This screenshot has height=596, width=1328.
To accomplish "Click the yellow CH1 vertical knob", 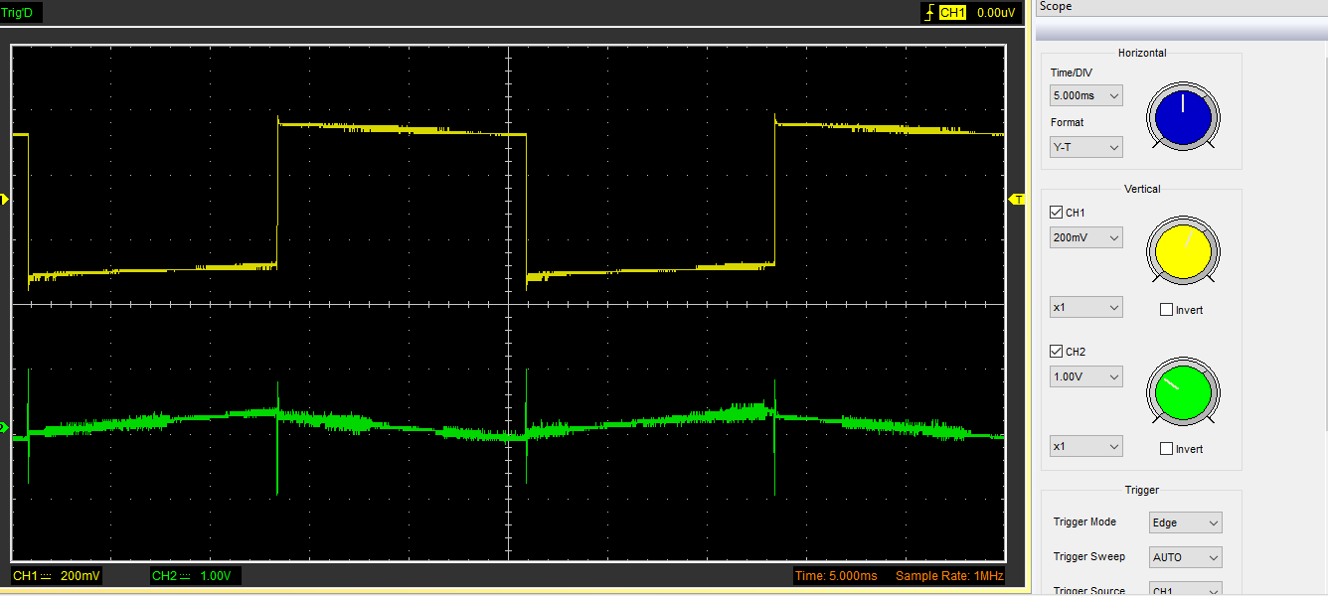I will point(1183,249).
